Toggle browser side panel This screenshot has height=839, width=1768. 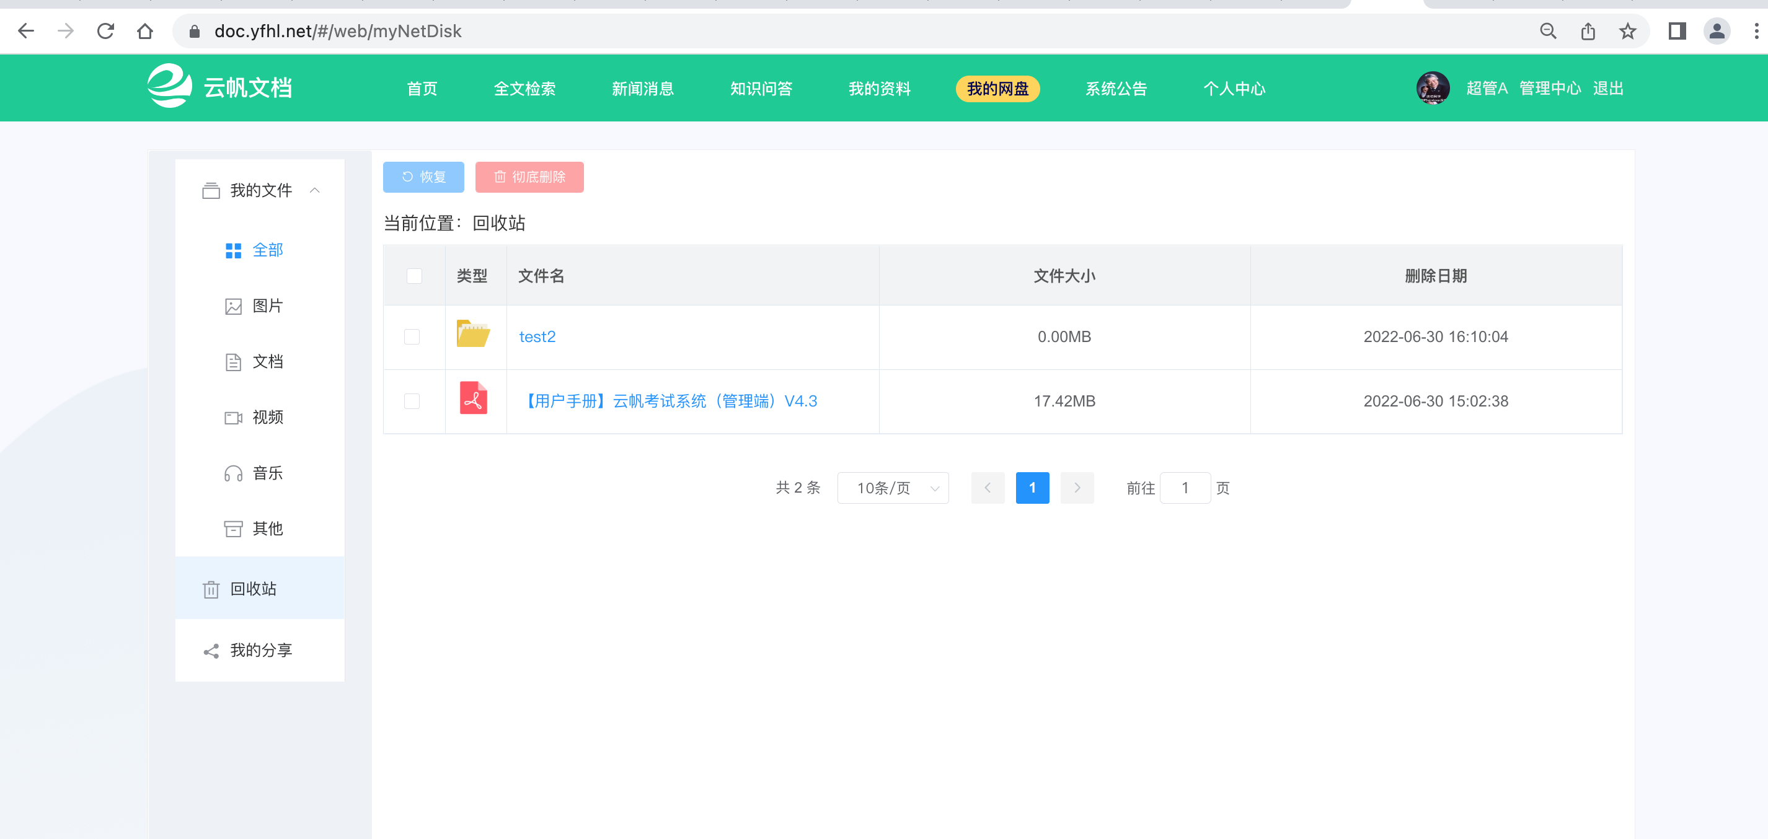1677,31
